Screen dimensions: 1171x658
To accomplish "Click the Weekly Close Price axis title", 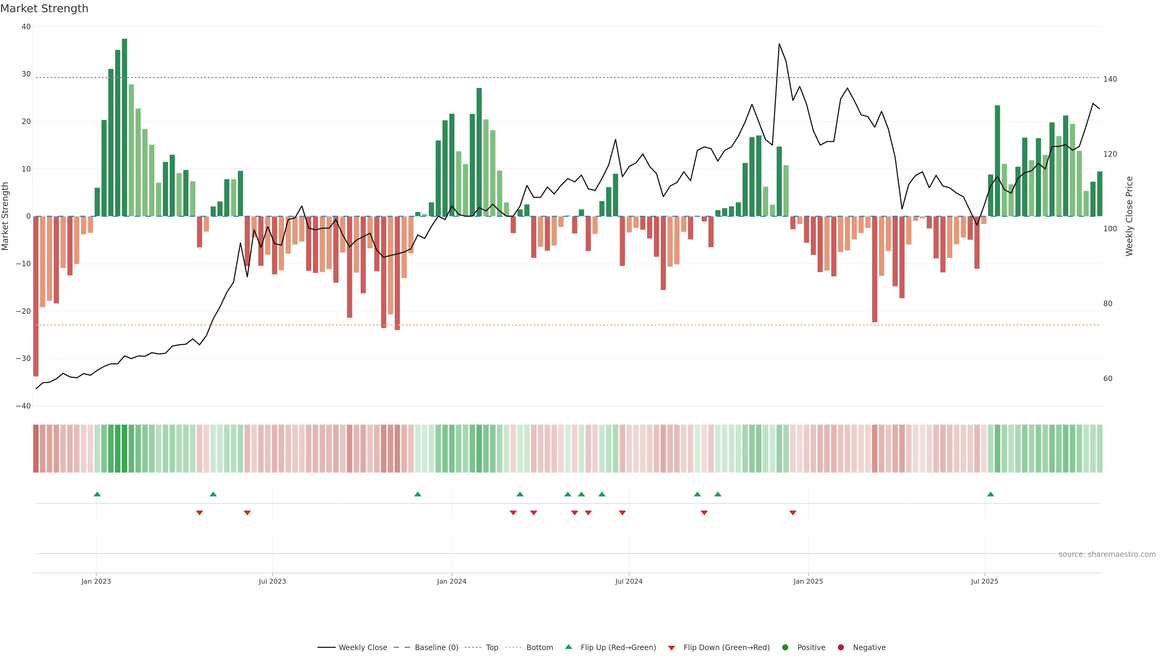I will point(1129,216).
